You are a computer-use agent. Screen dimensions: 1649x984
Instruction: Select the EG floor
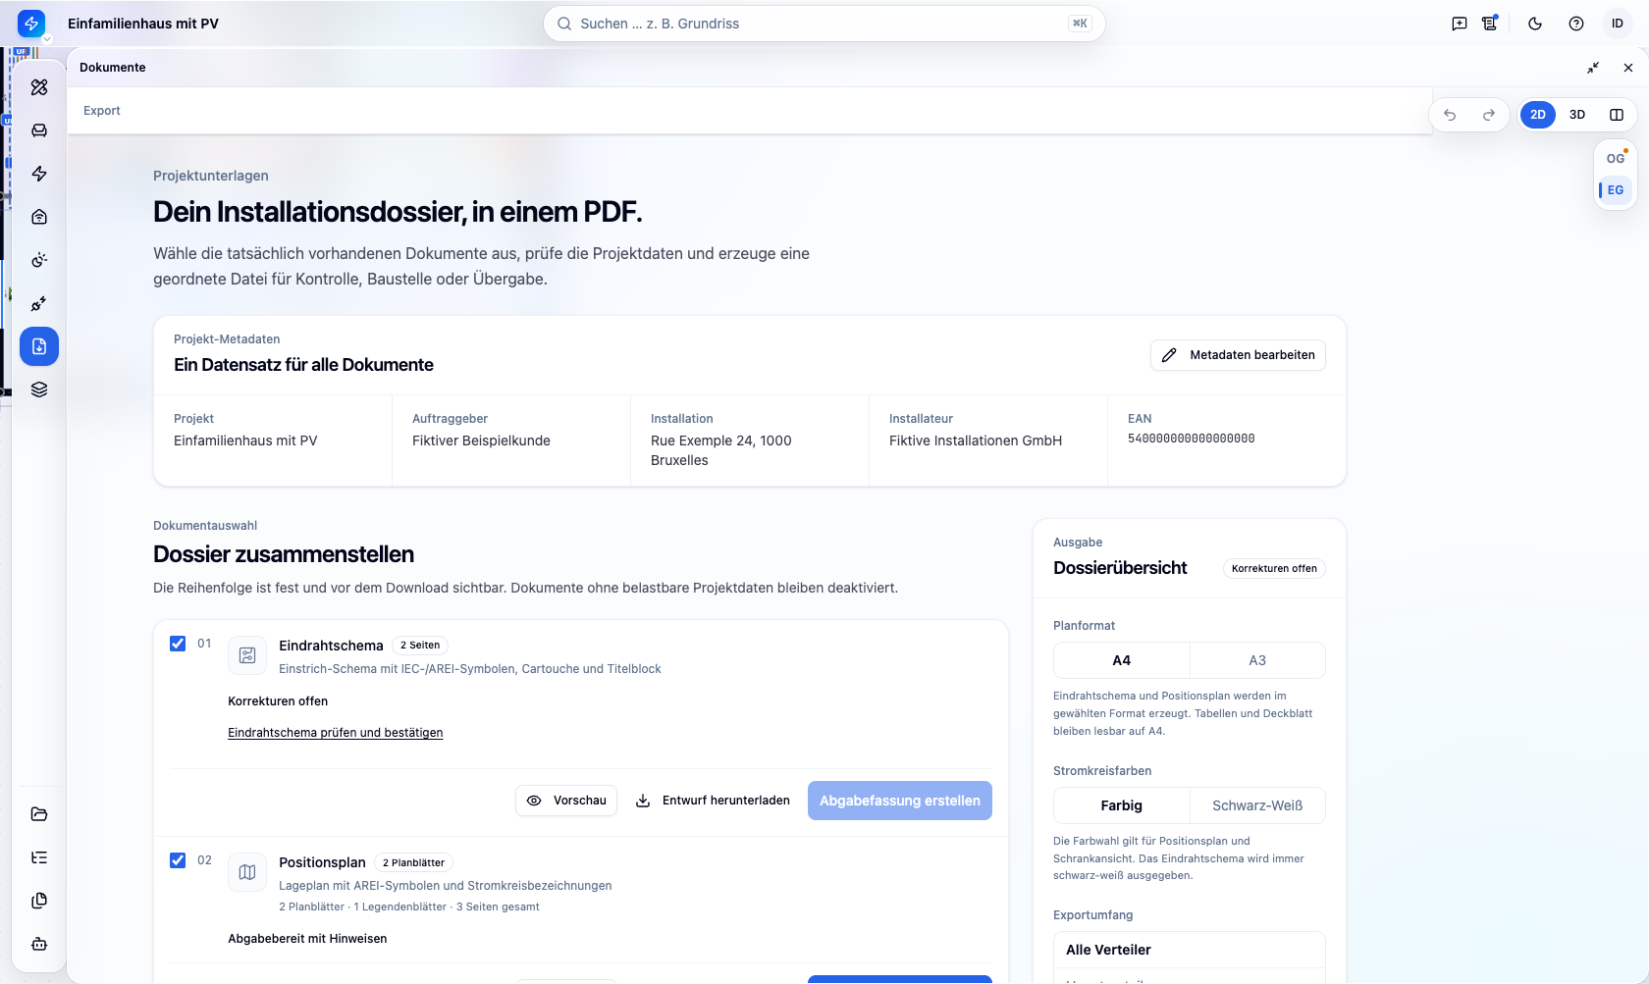point(1616,190)
